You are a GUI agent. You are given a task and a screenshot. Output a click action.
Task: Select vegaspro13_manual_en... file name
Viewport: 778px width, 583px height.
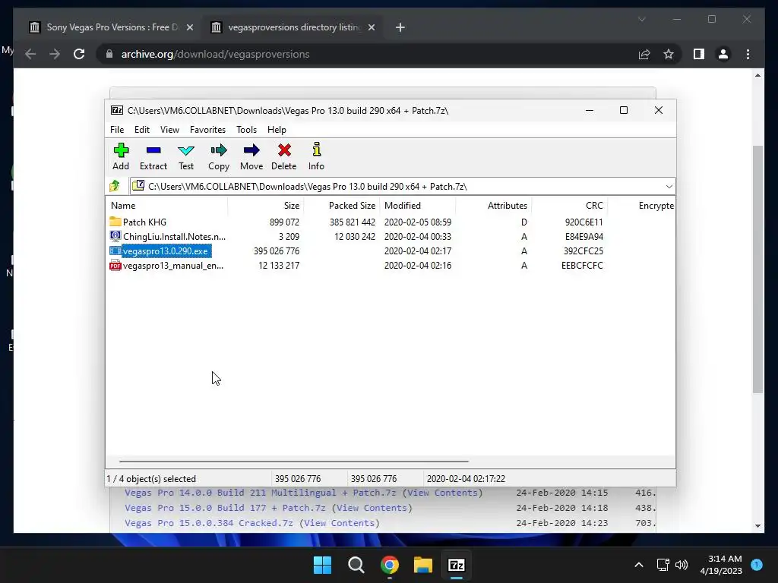pos(173,265)
